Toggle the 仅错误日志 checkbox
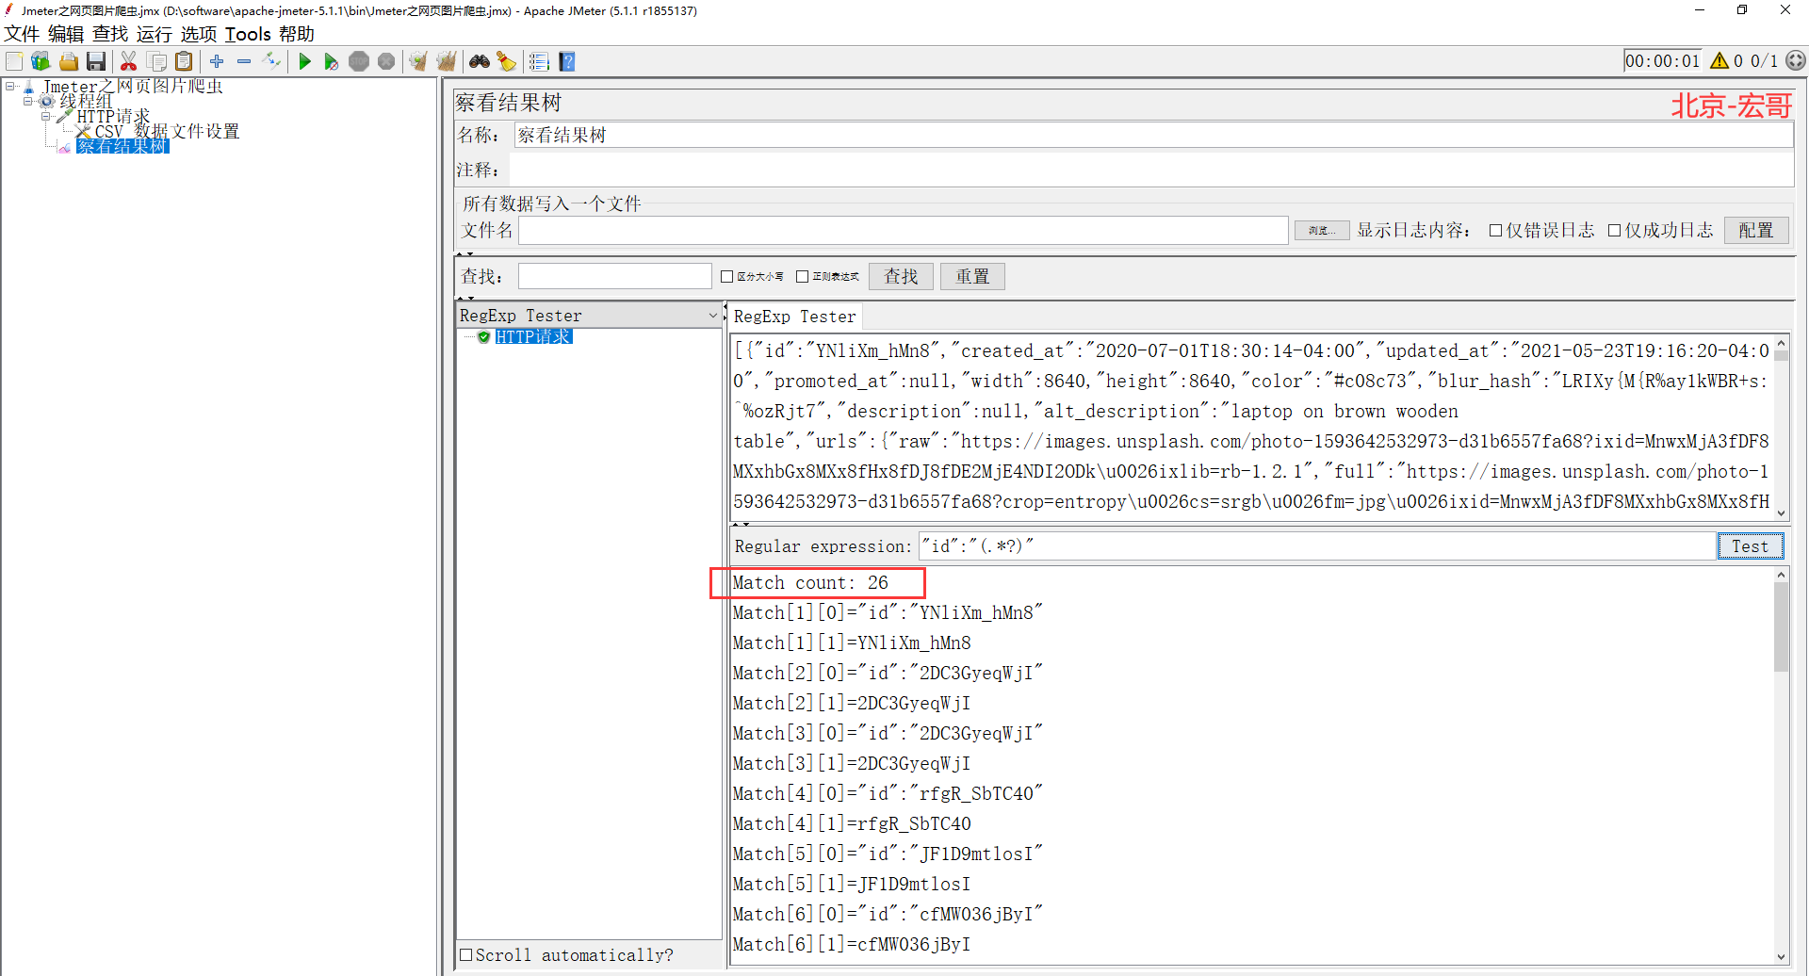Viewport: 1809px width, 976px height. (x=1495, y=230)
